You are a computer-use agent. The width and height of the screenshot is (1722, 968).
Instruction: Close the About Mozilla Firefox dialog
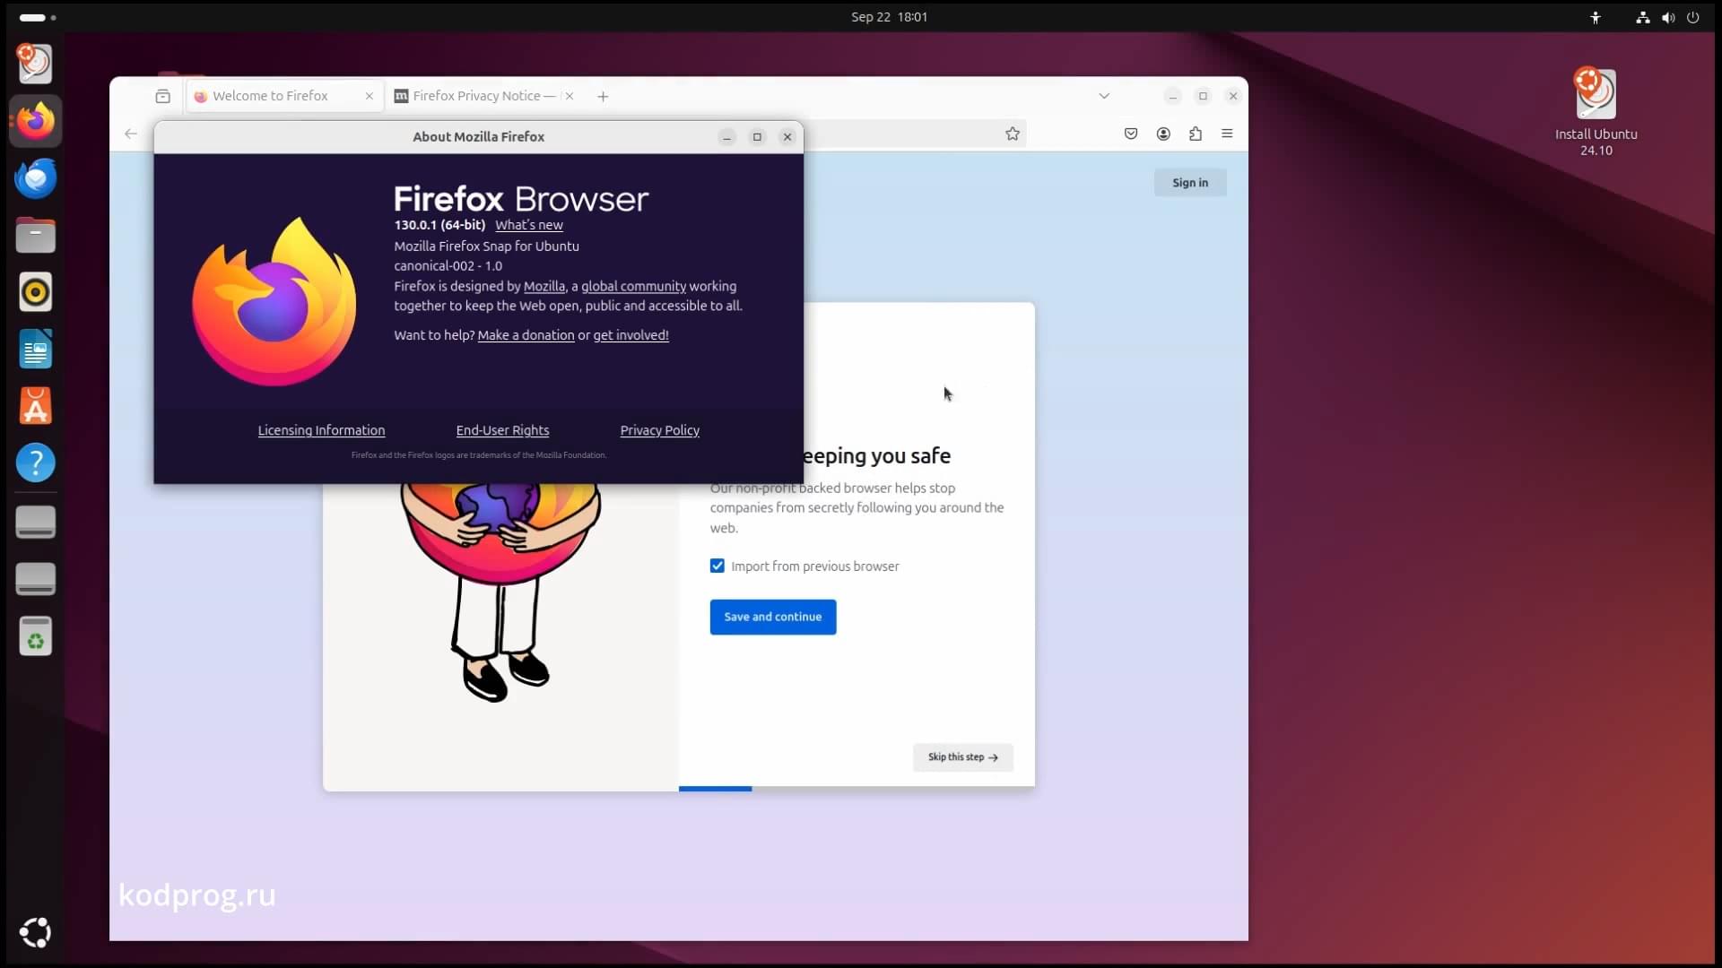click(x=787, y=137)
